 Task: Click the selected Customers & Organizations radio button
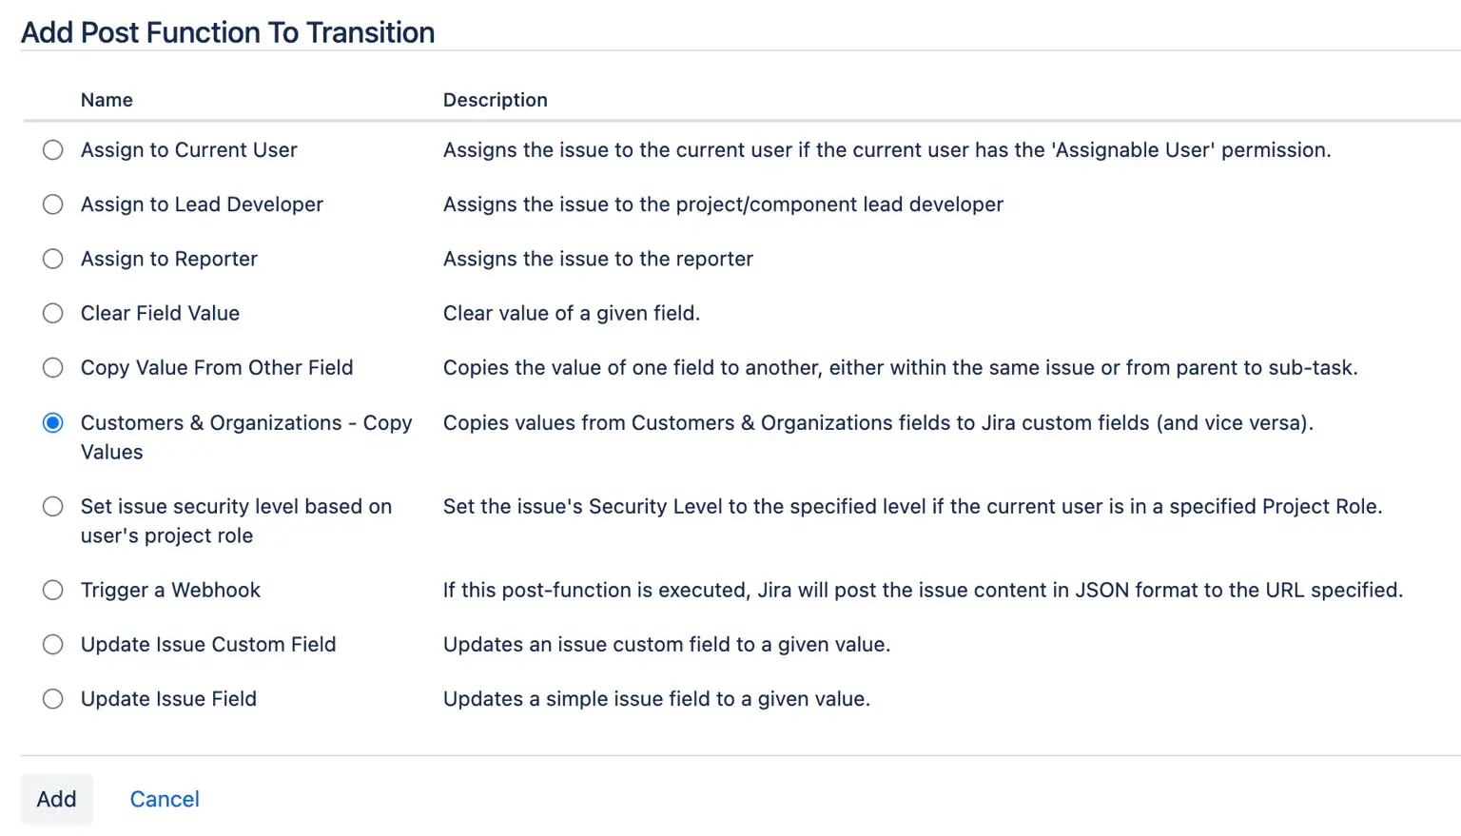(53, 423)
